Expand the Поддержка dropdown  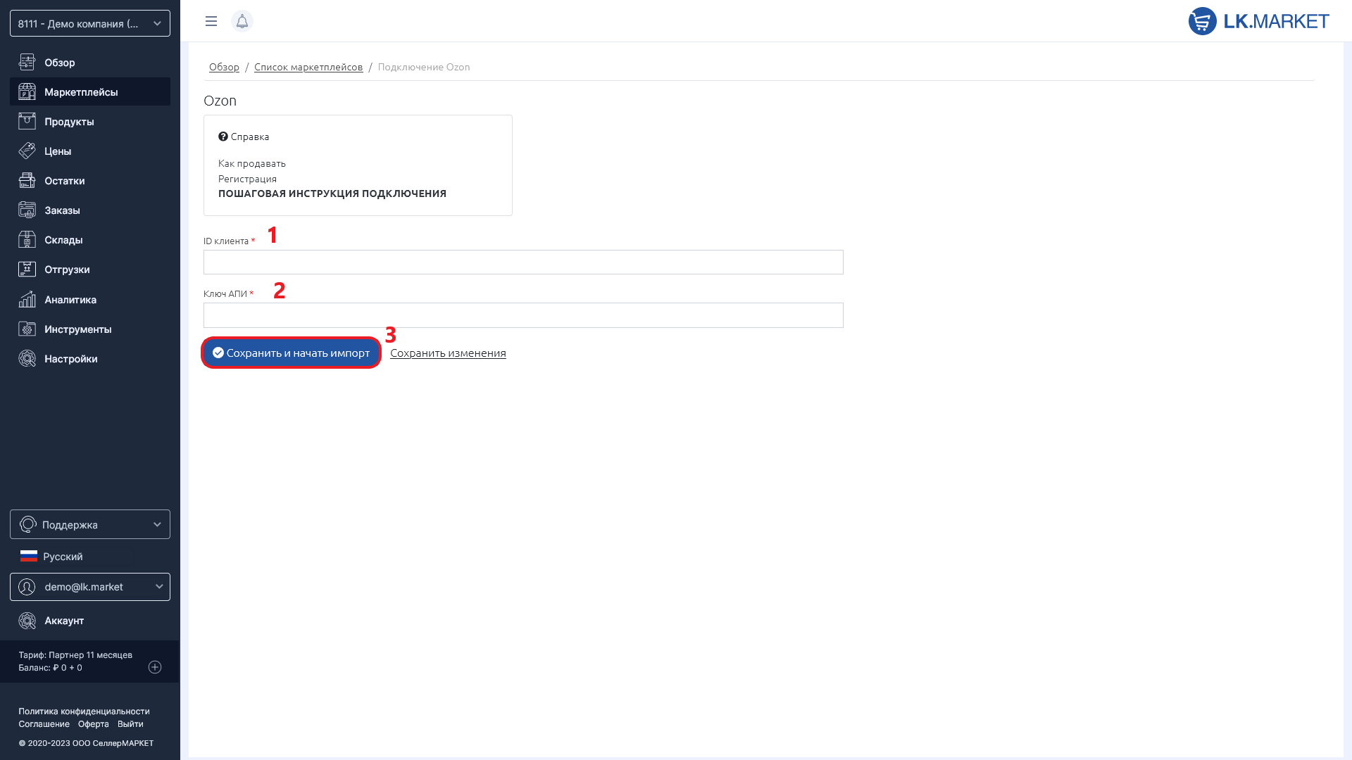90,524
